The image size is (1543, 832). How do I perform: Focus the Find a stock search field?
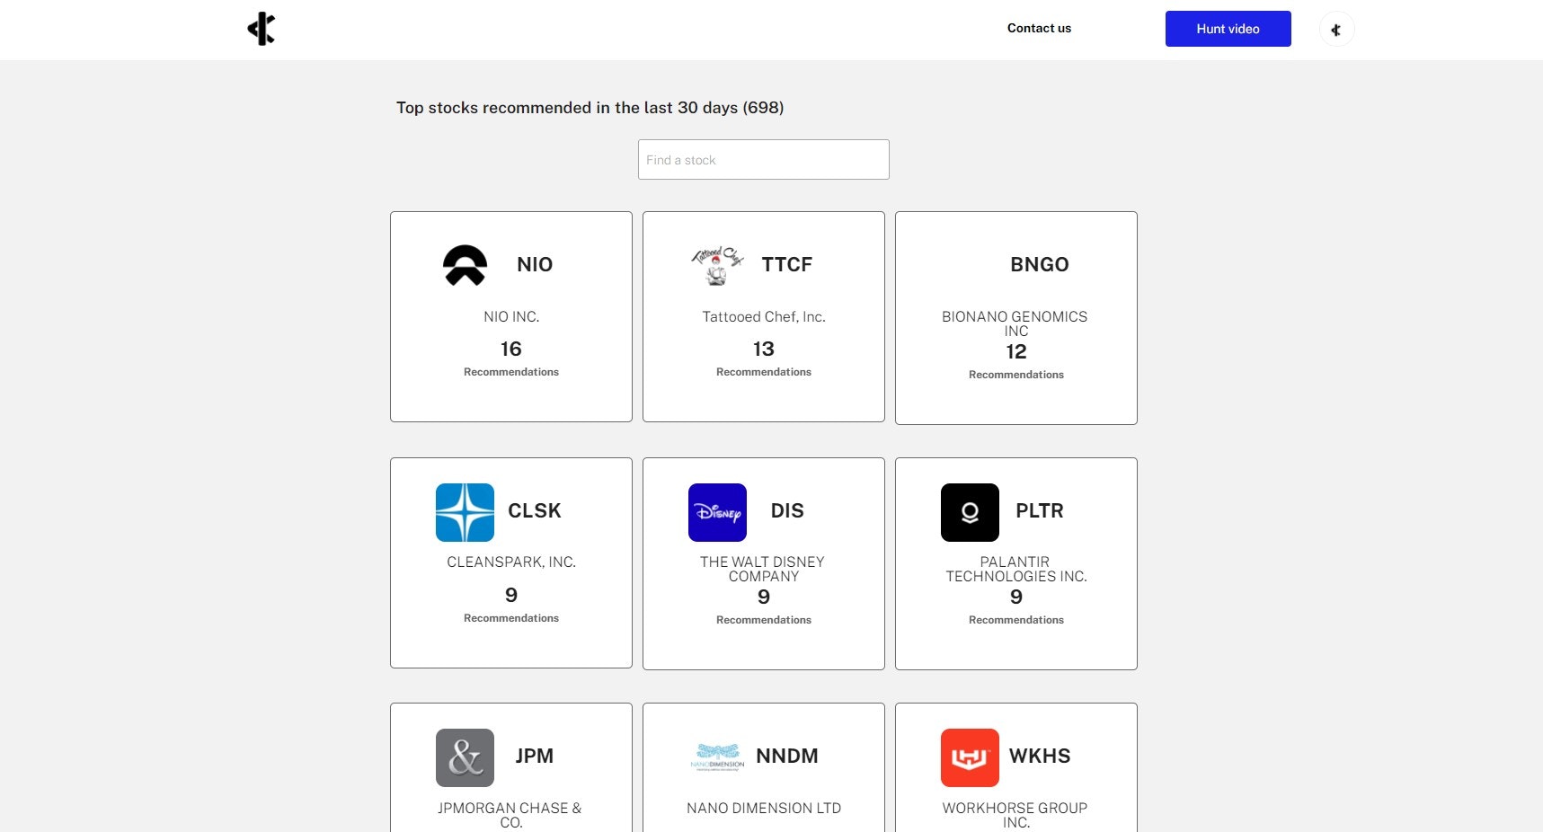764,159
